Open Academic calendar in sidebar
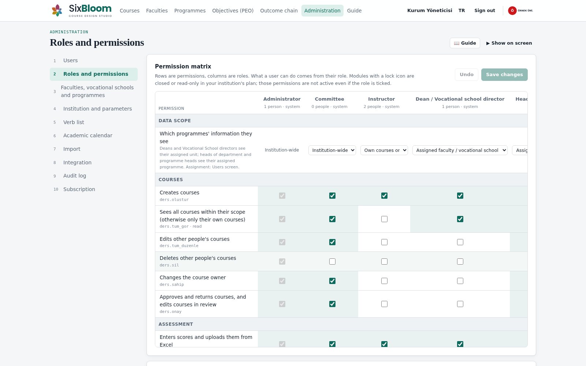Screen dimensions: 586x366 94,135
